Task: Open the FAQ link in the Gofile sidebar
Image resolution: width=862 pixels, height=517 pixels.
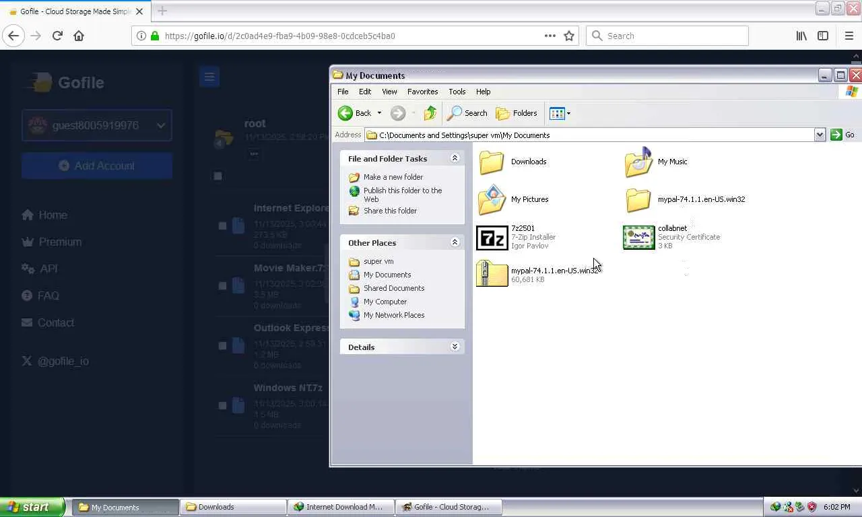Action: pyautogui.click(x=48, y=296)
